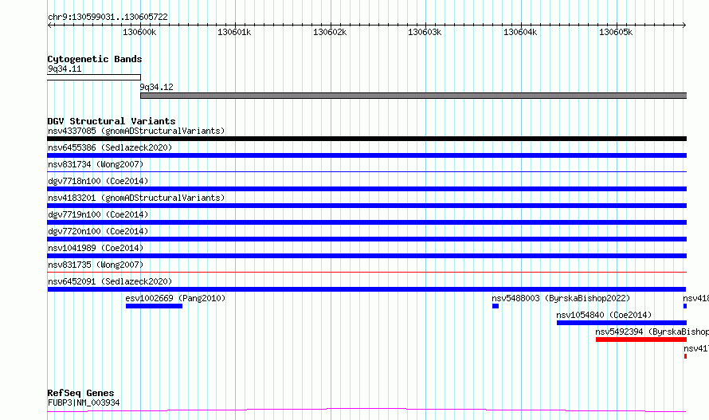Open variant label nsv4337085 (gnomADStructuralVariants)
This screenshot has width=709, height=420.
pos(136,131)
